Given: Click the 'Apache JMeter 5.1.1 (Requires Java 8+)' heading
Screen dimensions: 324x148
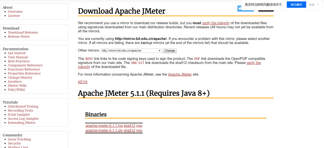Looking at the screenshot, I should point(144,93).
